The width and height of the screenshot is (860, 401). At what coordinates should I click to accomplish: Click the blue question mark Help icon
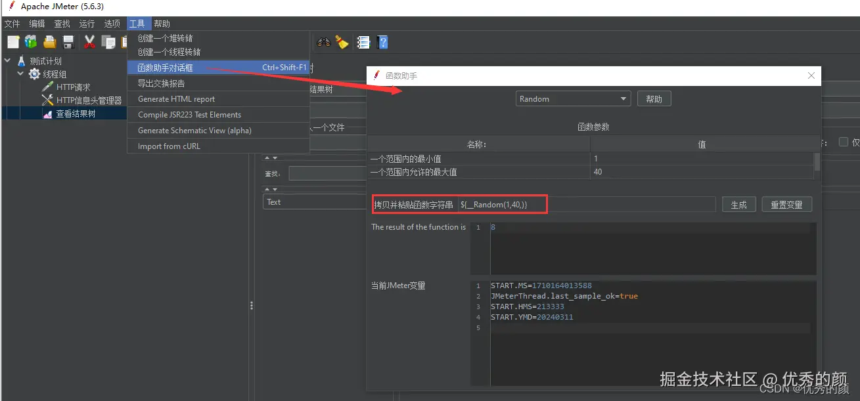(383, 42)
